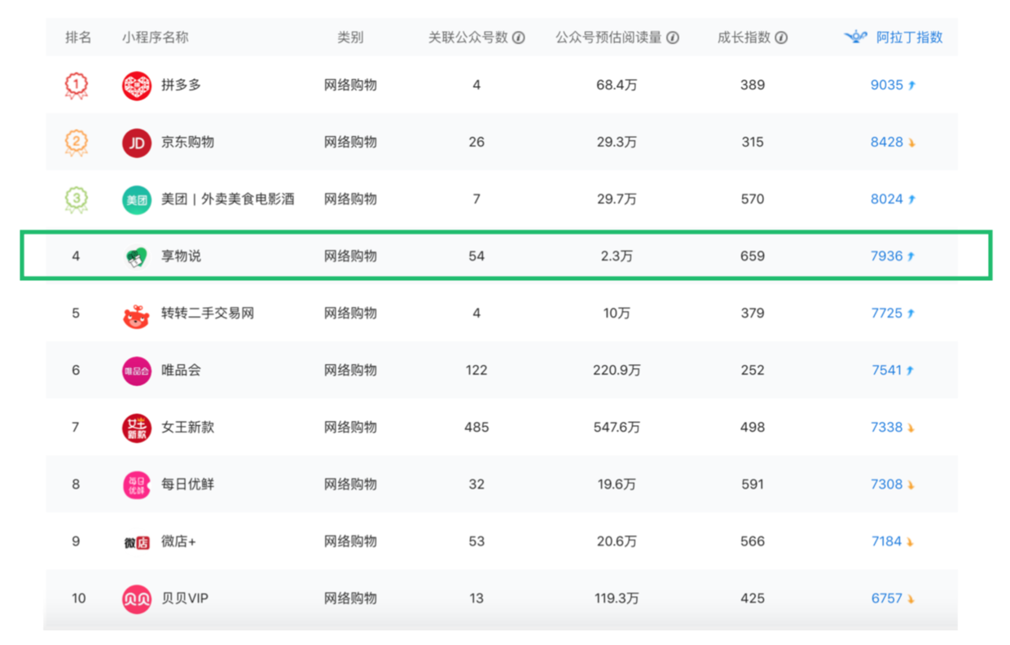Click the info icon beside 关联公众号数

click(519, 37)
